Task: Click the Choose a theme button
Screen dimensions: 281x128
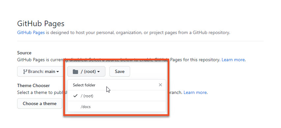Action: (x=40, y=103)
